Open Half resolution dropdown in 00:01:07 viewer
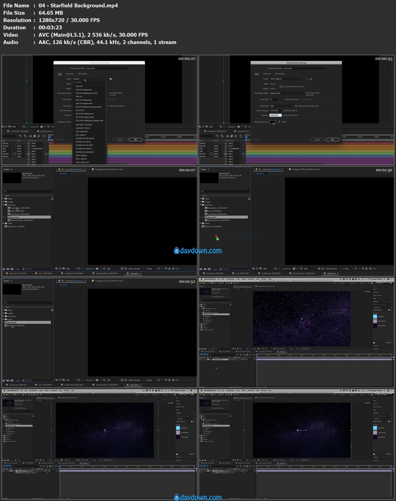 click(x=113, y=269)
